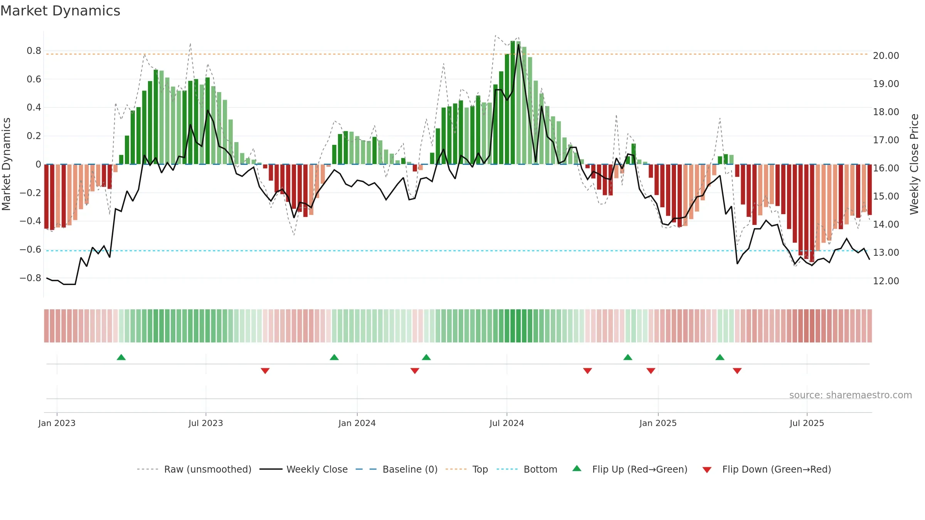Toggle the Raw (unsmoothed) legend entry
This screenshot has height=520, width=925.
point(194,469)
